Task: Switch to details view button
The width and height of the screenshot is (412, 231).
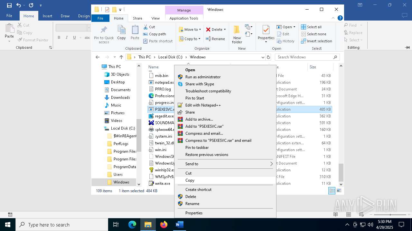Action: click(332, 191)
